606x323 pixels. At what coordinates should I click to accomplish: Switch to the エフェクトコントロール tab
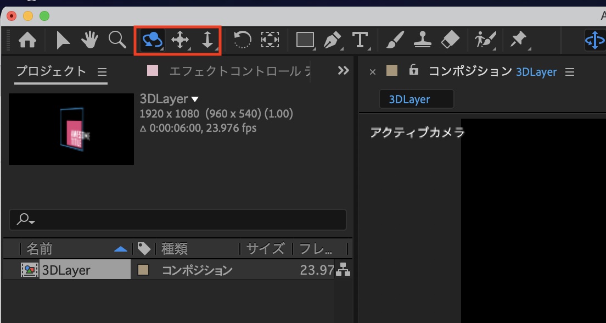[x=240, y=71]
